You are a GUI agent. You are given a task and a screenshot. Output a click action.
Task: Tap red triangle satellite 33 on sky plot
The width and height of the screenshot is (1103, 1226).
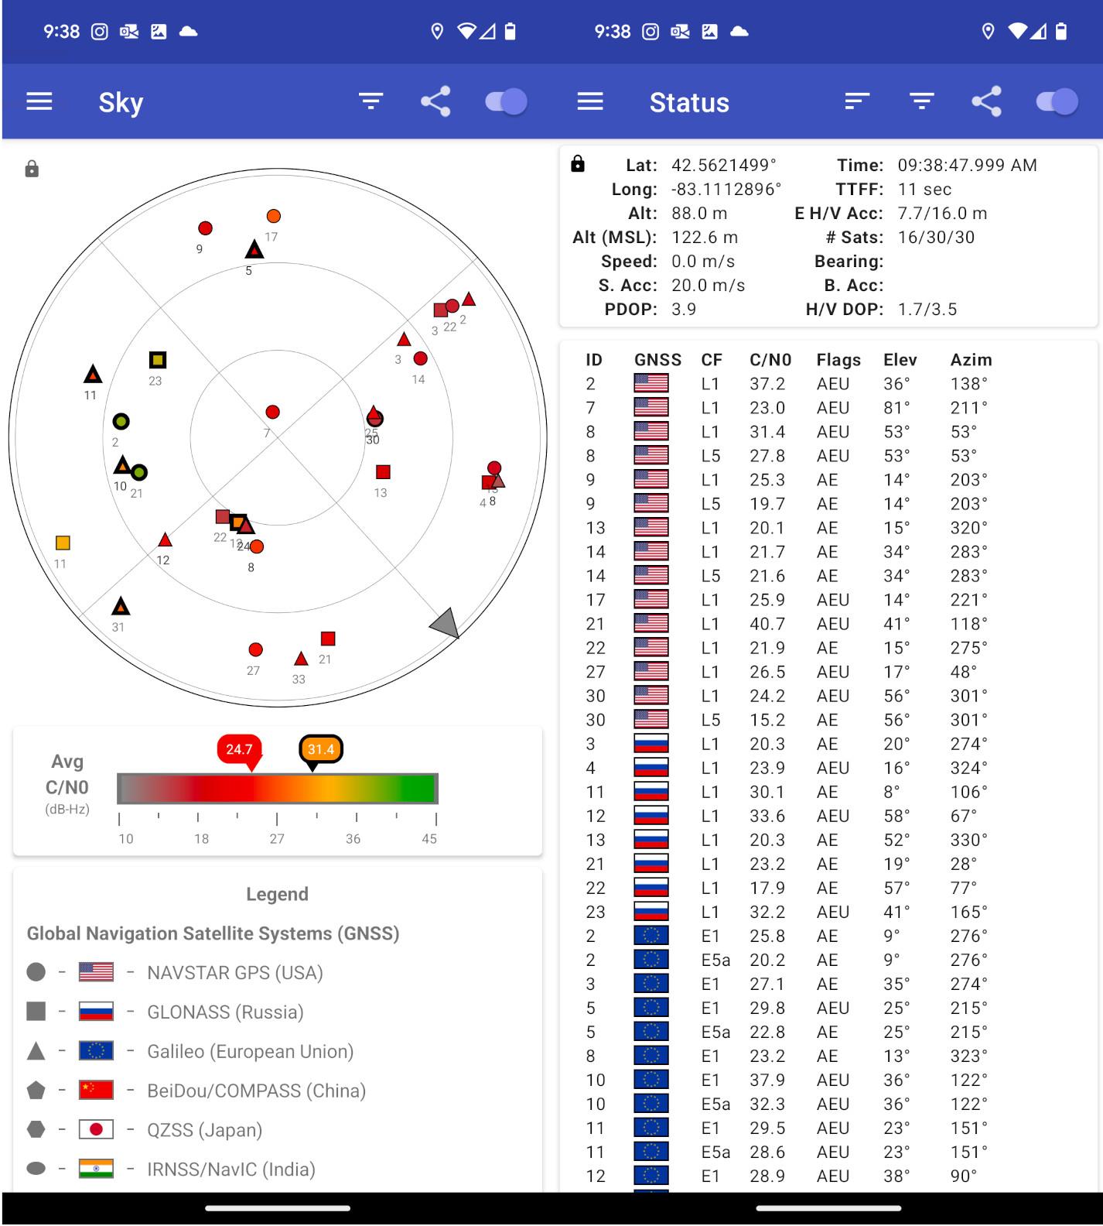[301, 659]
